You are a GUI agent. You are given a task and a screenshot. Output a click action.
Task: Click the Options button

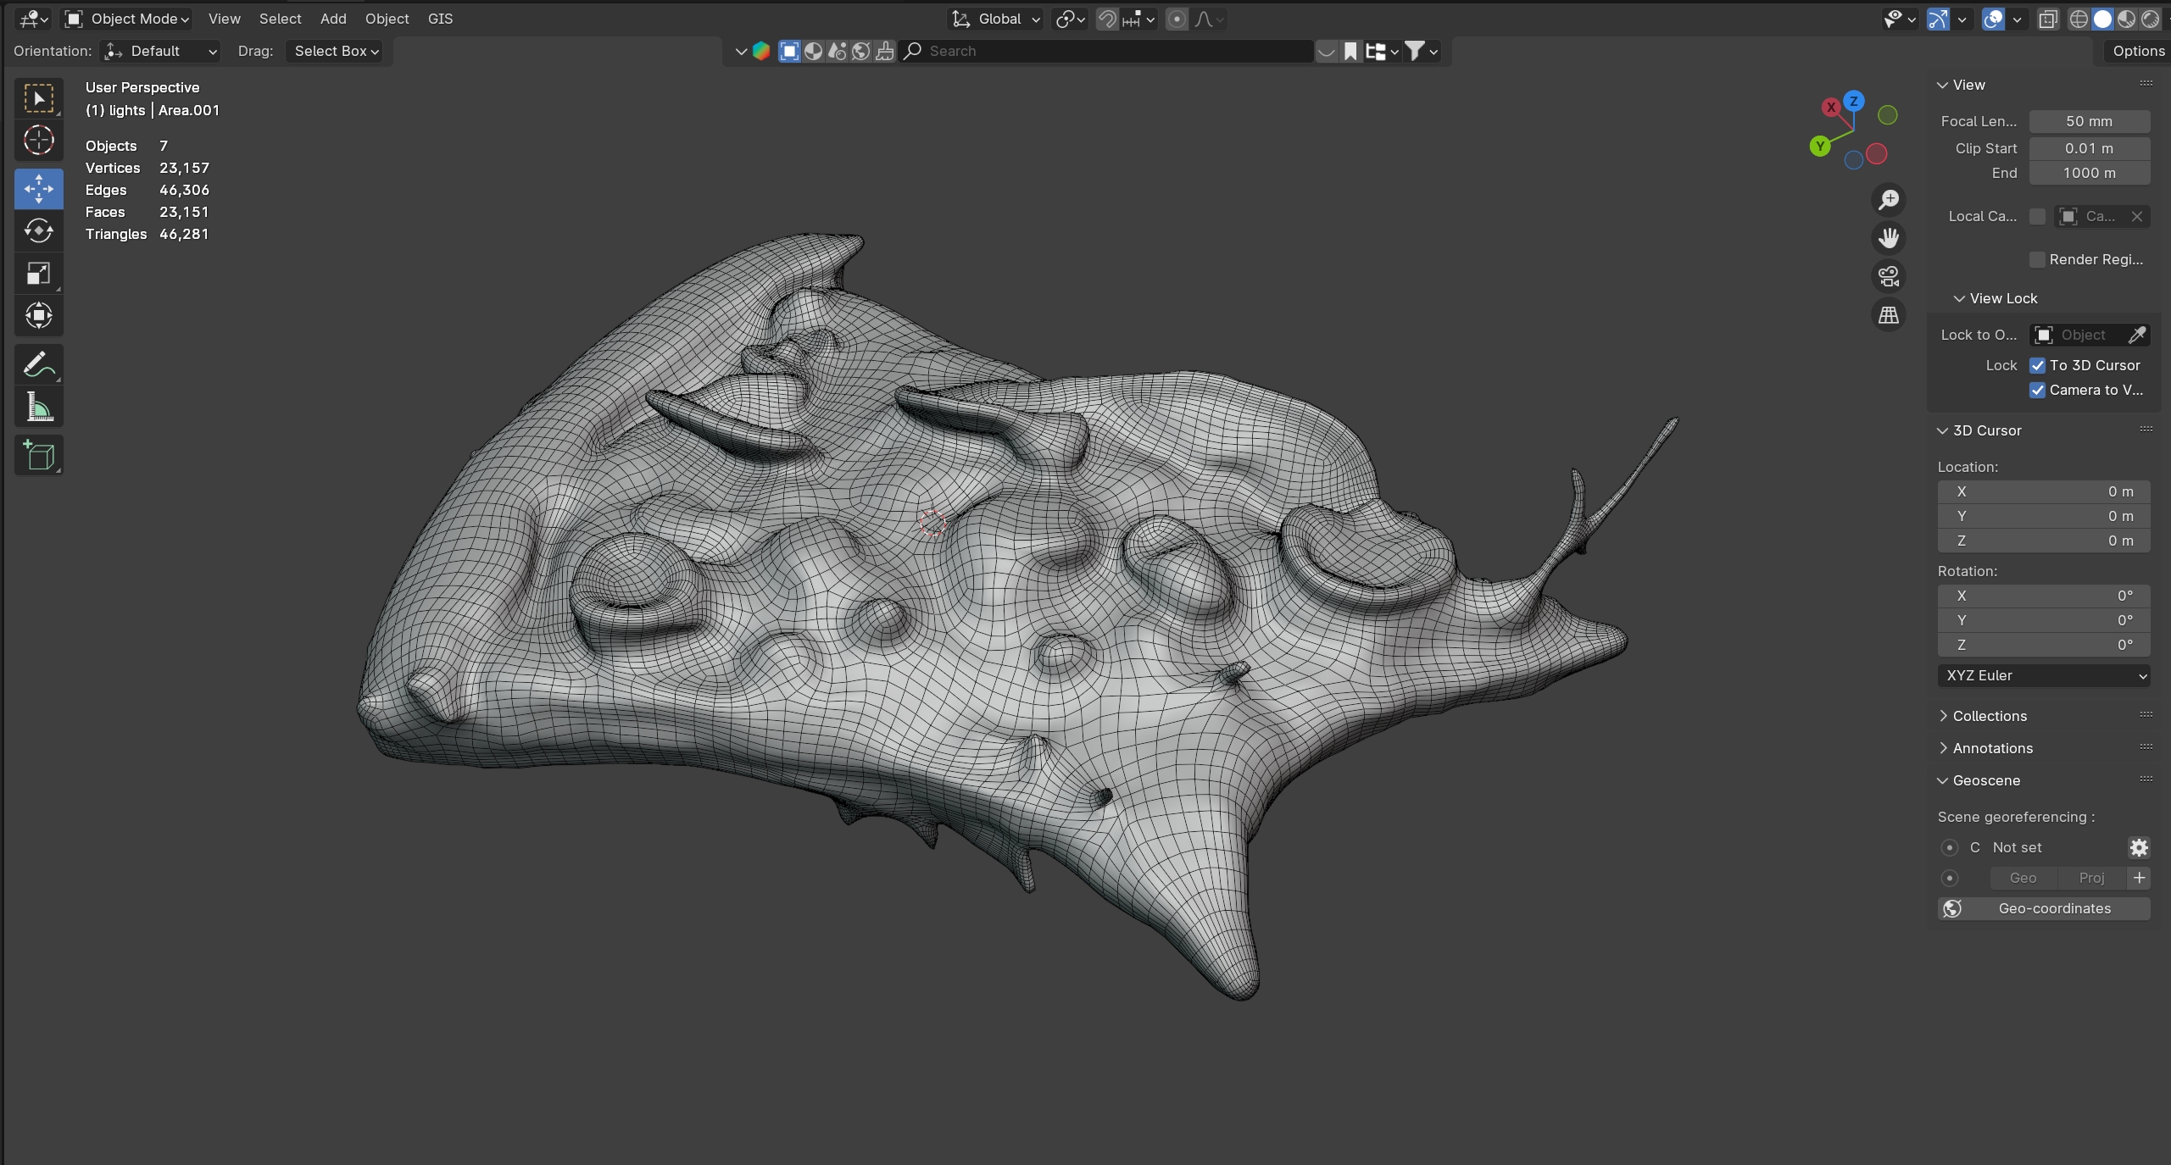tap(2138, 51)
